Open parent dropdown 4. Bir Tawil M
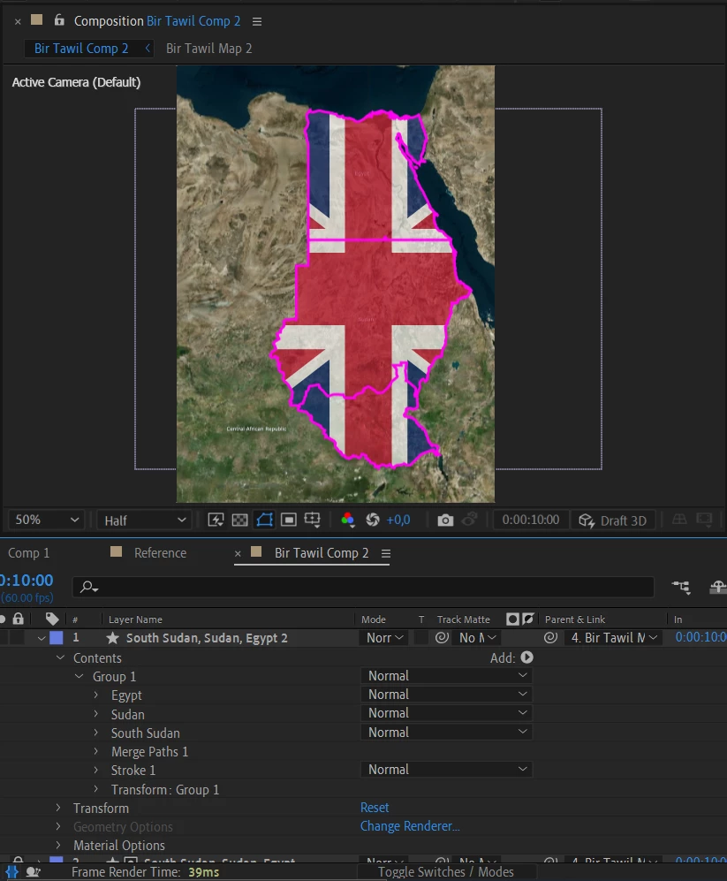 614,638
